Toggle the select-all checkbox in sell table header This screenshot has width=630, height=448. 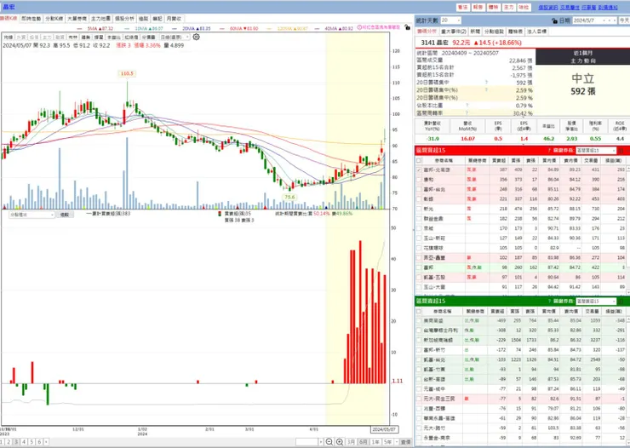tap(419, 311)
